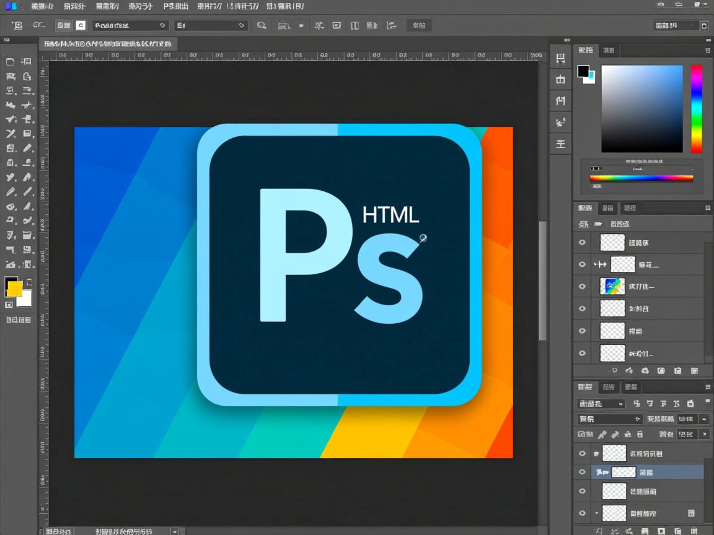
Task: Click the Ps app logo in the top-left corner
Action: tap(12, 6)
